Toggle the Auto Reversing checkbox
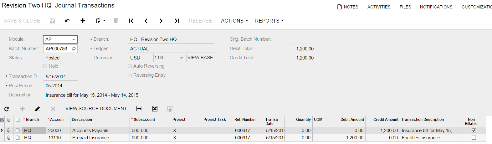Screen dimensions: 492x144 (x=130, y=66)
